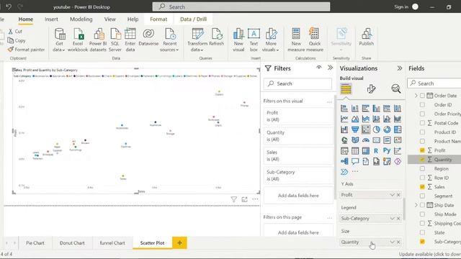Choose the Donut chart visual icon
Screen dimensions: 461x259
(x=387, y=129)
